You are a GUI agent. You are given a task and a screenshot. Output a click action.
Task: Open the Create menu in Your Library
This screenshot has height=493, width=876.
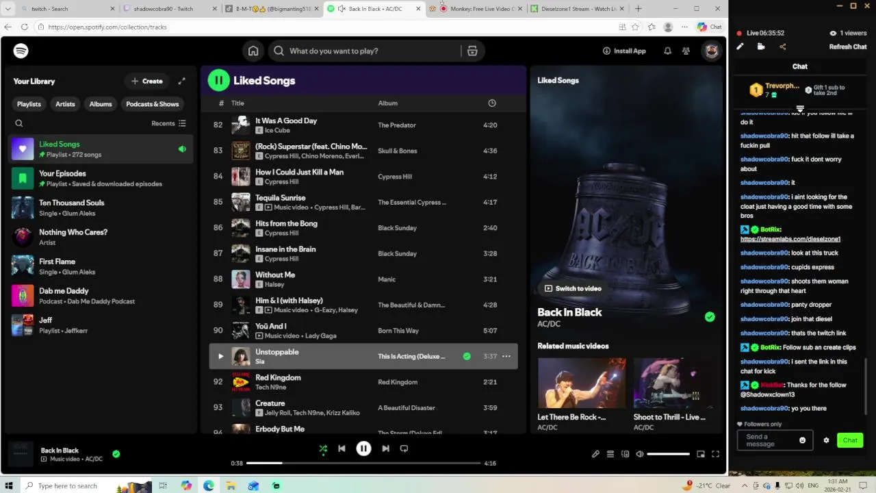point(147,81)
